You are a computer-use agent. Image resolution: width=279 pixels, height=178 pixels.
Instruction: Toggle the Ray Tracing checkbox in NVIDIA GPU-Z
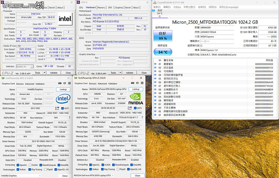coord(102,169)
